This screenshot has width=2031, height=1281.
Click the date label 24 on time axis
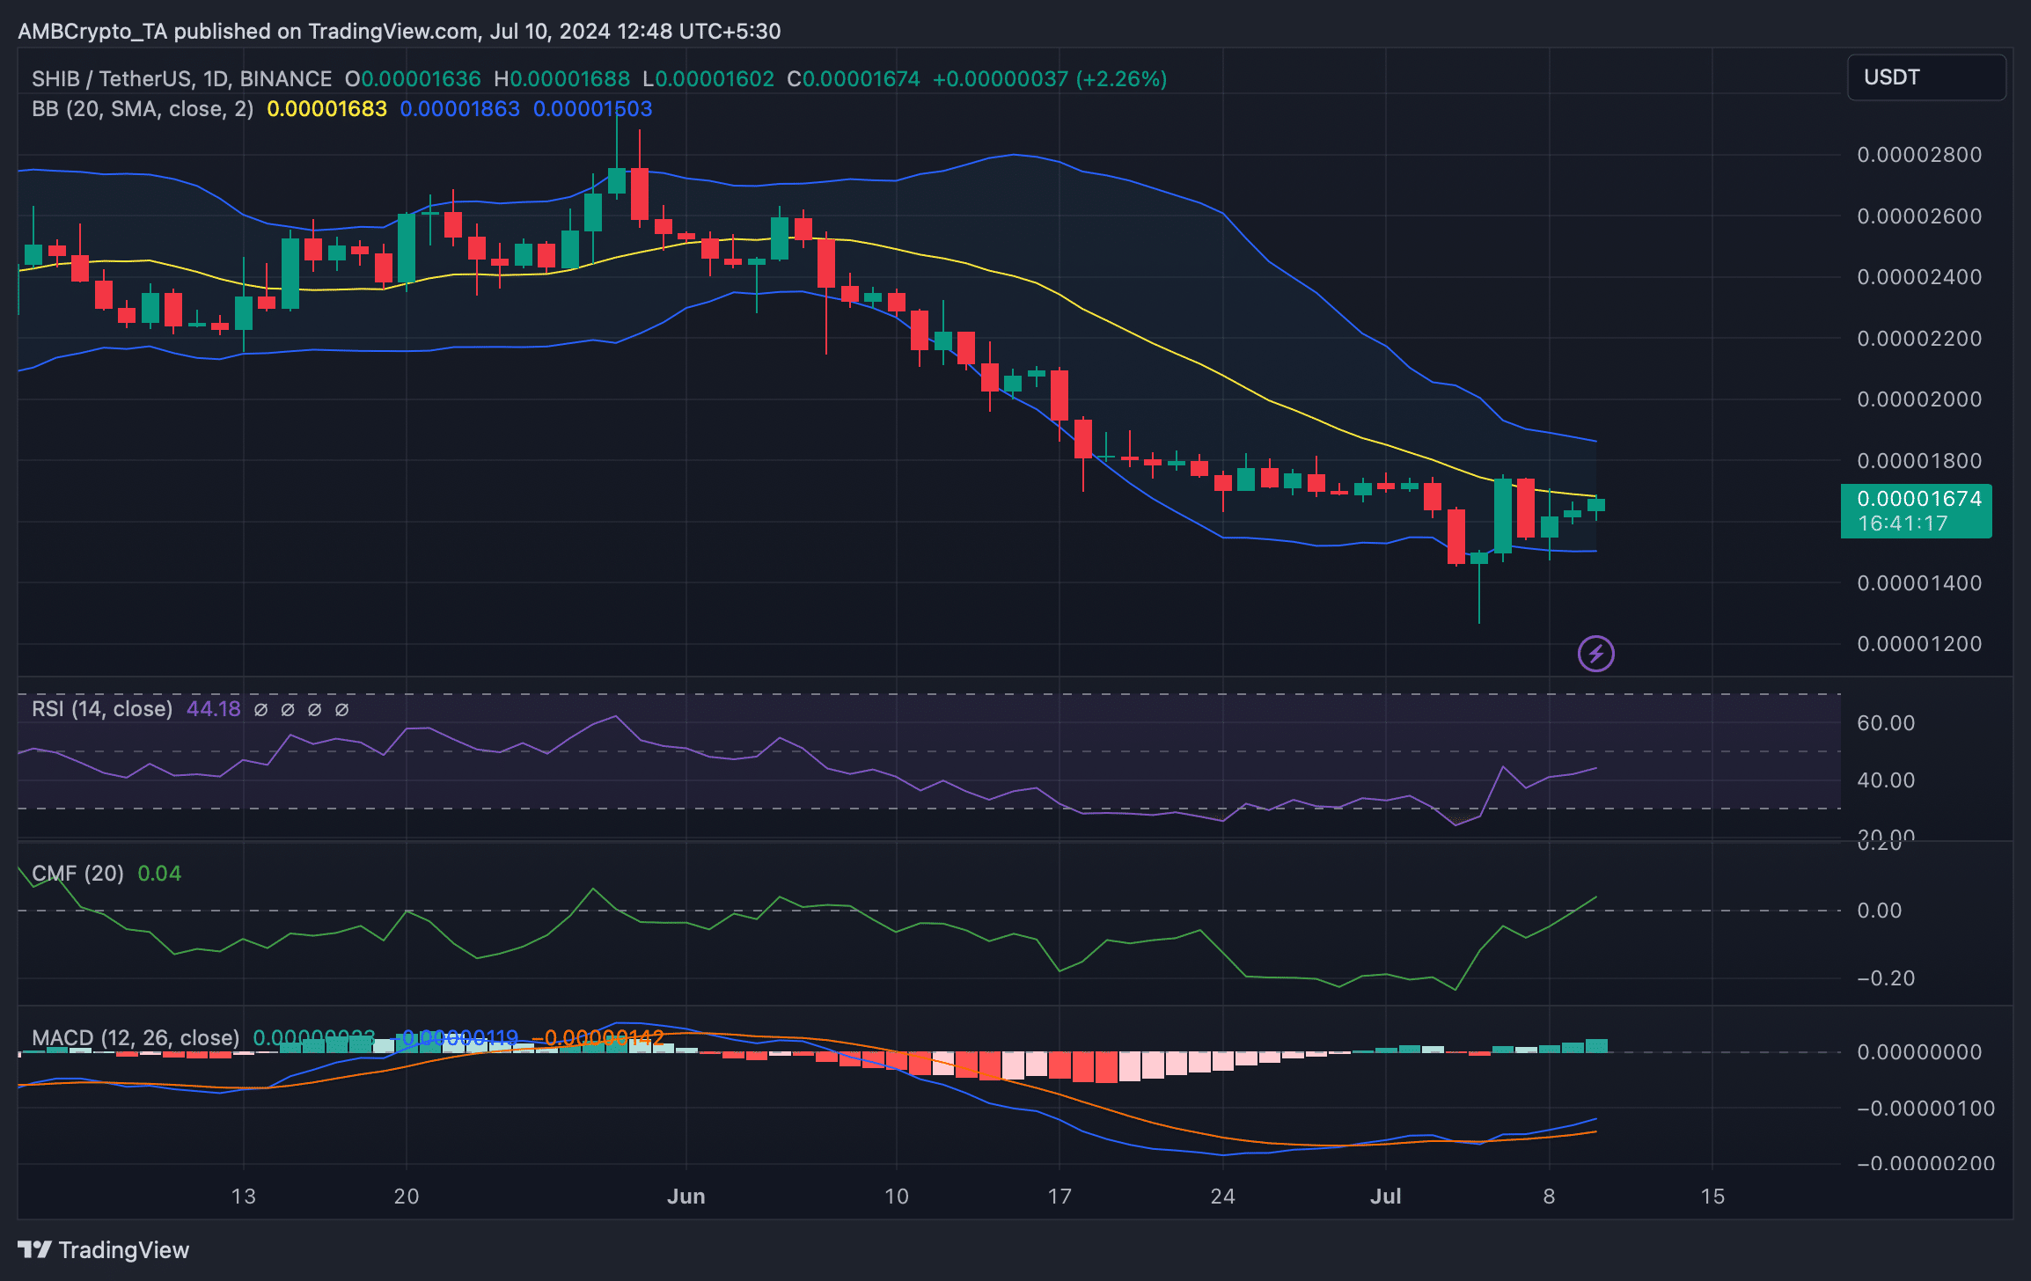(1222, 1197)
